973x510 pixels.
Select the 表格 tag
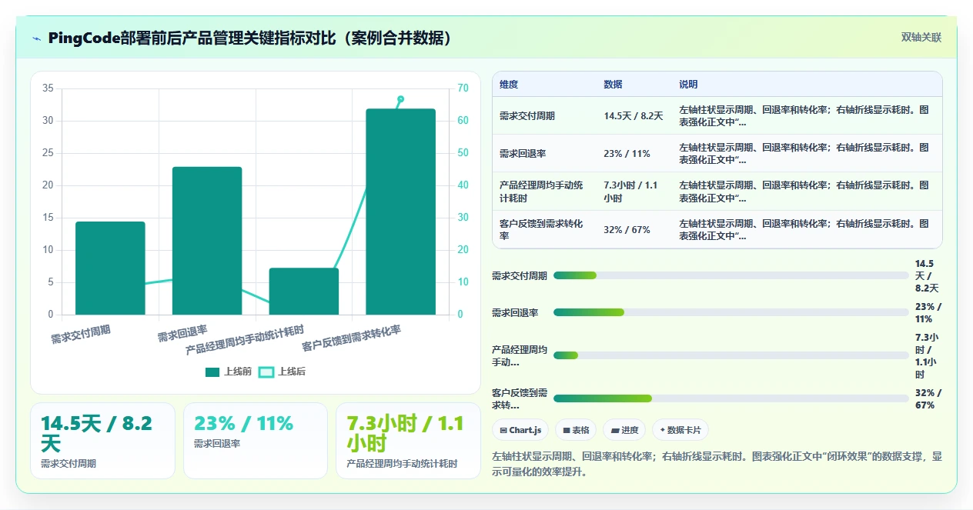pos(576,430)
